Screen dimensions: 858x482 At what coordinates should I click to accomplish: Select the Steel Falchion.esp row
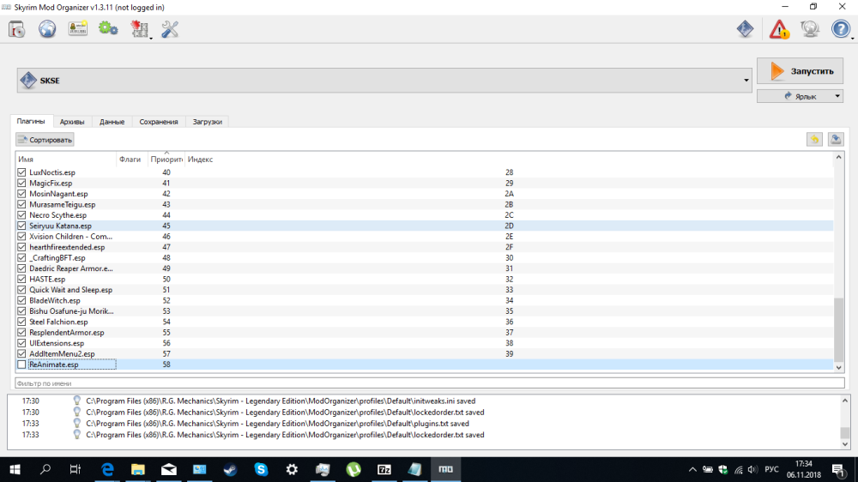click(424, 322)
